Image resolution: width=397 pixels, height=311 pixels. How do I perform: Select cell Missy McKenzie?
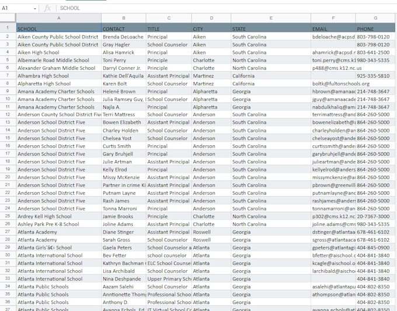tap(124, 177)
